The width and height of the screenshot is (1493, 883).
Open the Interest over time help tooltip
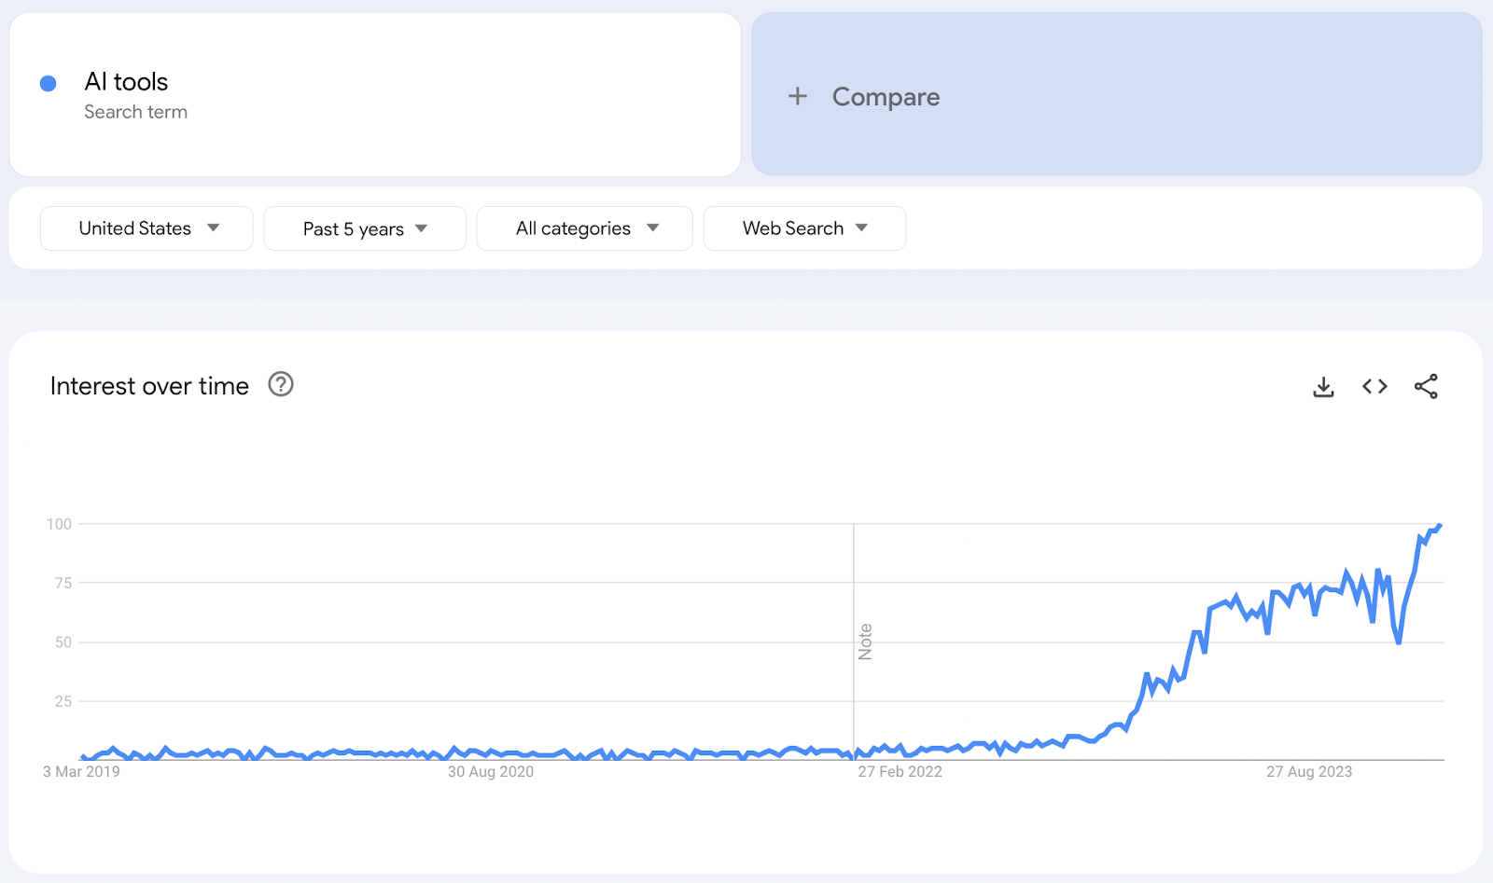[x=280, y=384]
